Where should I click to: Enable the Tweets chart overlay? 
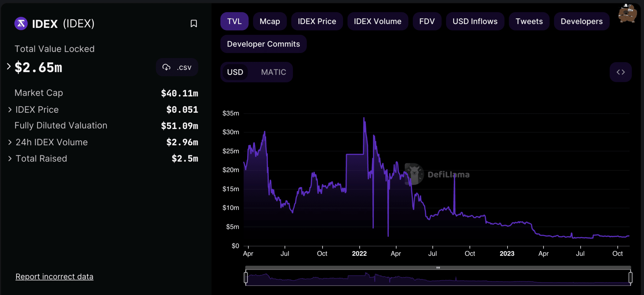pyautogui.click(x=529, y=21)
